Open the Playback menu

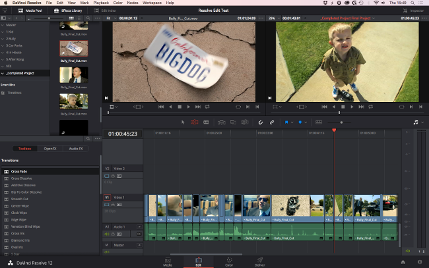point(101,3)
